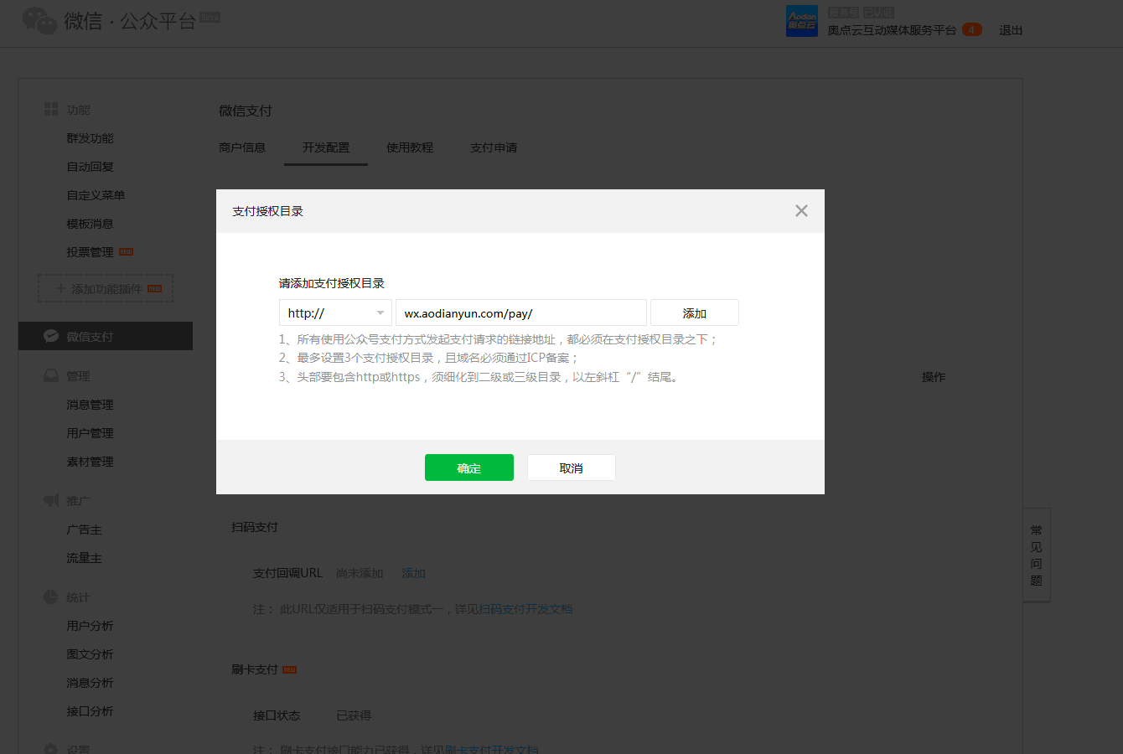Open 自动回复 in the sidebar
The width and height of the screenshot is (1123, 754).
coord(90,167)
